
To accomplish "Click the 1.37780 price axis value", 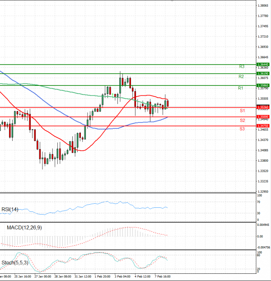I will [263, 16].
